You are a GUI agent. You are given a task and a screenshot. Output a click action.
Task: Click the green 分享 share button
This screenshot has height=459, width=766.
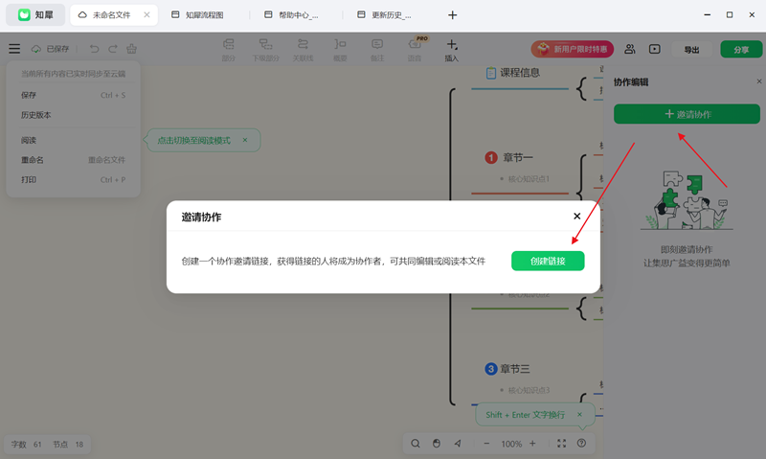[x=741, y=50]
